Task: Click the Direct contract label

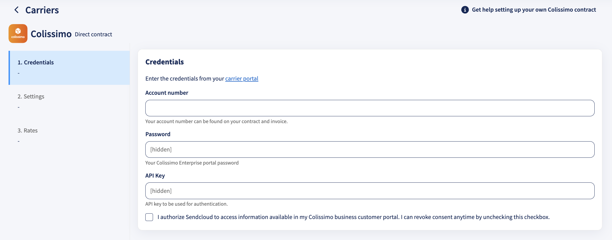Action: pos(93,34)
